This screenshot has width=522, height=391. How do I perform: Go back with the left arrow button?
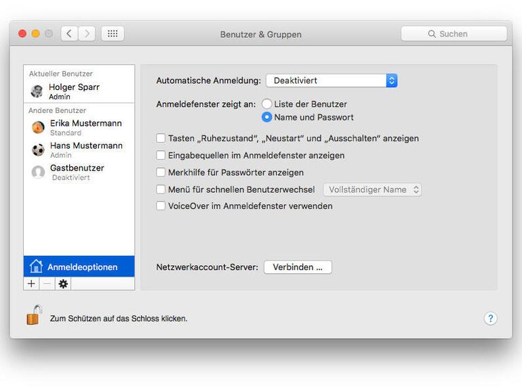click(69, 34)
